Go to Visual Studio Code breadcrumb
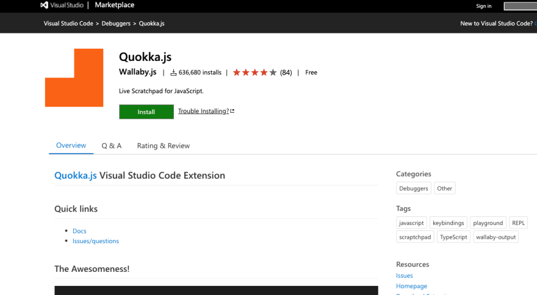The image size is (537, 295). pos(68,23)
